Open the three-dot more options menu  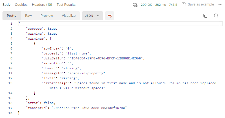pyautogui.click(x=220, y=5)
